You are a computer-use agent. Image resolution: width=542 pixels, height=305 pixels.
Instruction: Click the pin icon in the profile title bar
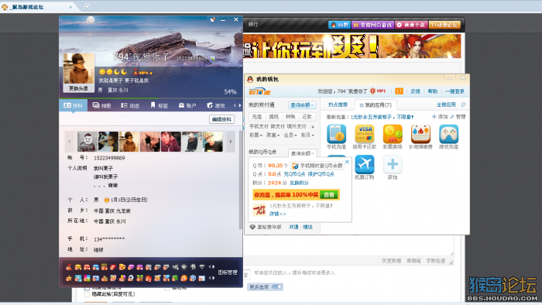(x=212, y=19)
